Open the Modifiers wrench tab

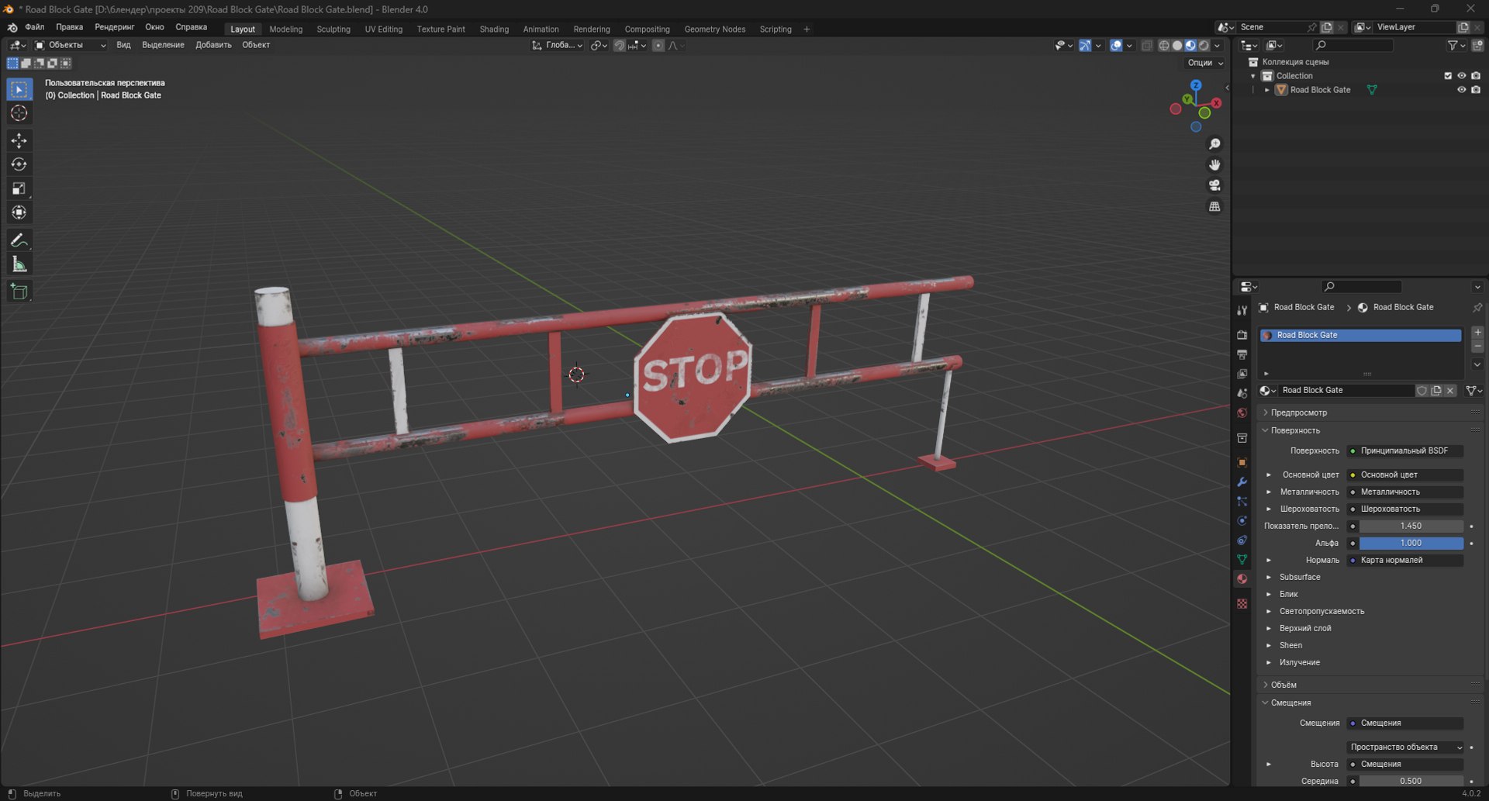click(1242, 482)
